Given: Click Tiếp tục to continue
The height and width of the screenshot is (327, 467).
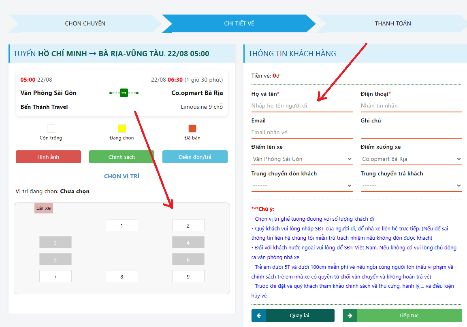Looking at the screenshot, I should [402, 315].
